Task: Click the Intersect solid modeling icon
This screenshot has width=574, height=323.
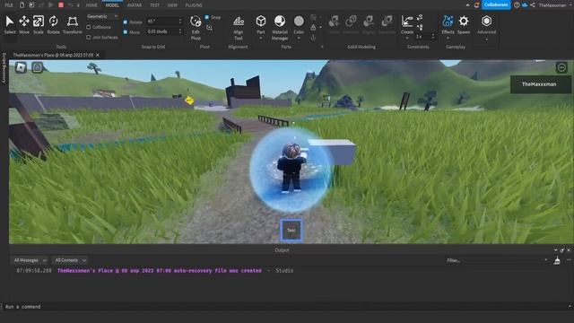Action: [351, 24]
